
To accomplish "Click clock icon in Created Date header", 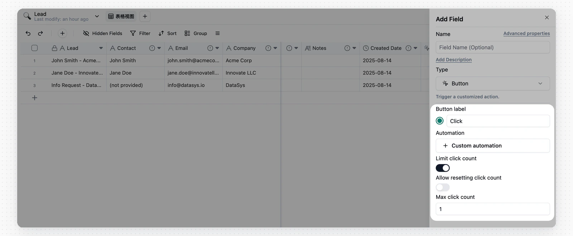I will (366, 48).
